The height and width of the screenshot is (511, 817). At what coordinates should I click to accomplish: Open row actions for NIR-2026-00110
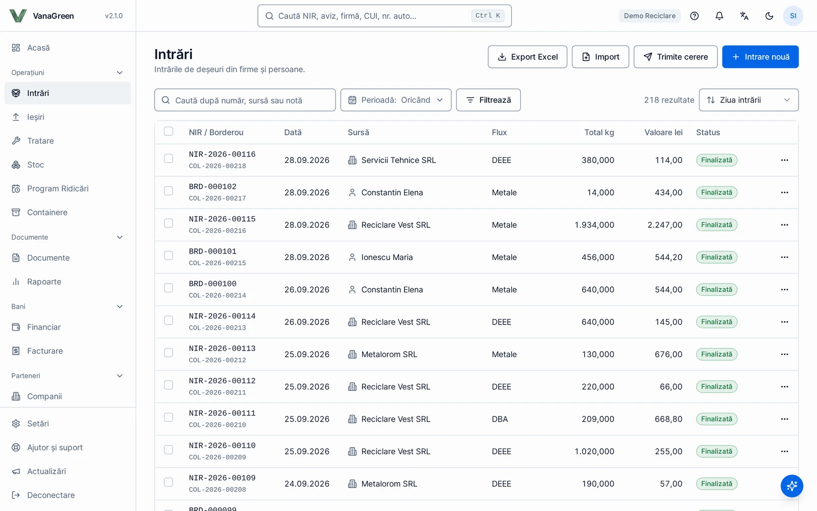click(785, 451)
